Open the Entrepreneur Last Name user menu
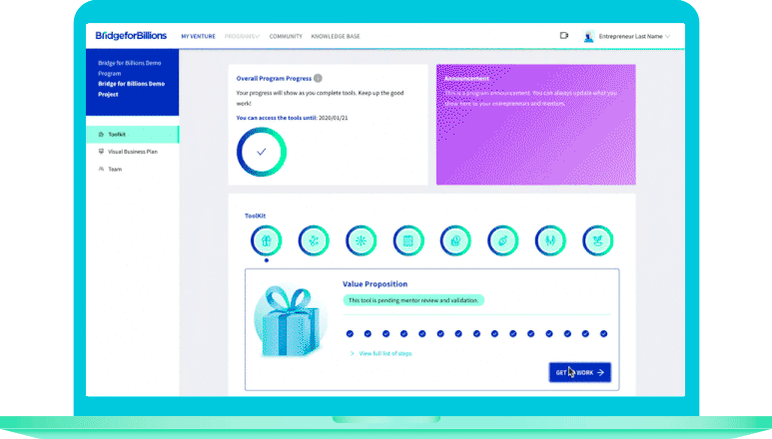This screenshot has height=439, width=772. (627, 36)
